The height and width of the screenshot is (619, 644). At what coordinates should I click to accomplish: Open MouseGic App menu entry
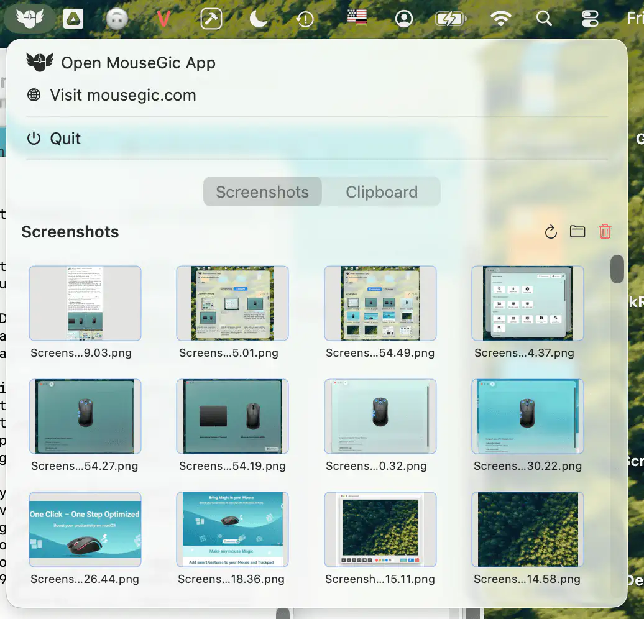(x=138, y=63)
